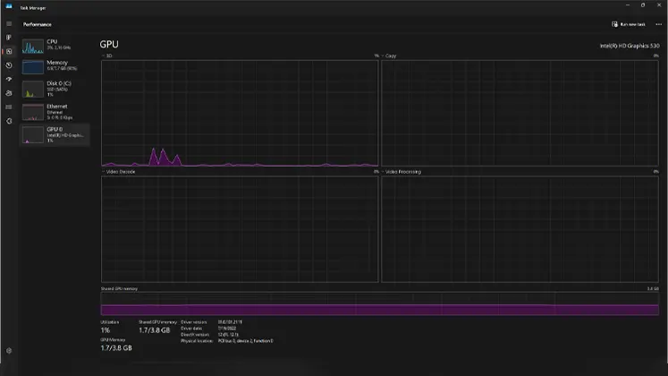Viewport: 668px width, 376px height.
Task: Click the Video Processing graph
Action: [x=520, y=229]
